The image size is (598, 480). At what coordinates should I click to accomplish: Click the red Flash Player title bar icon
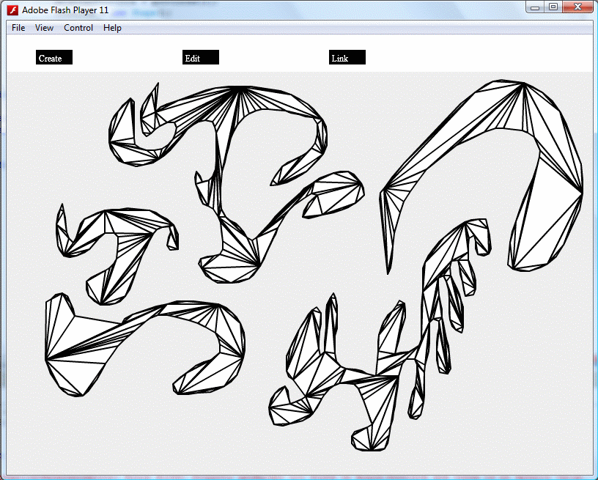12,10
